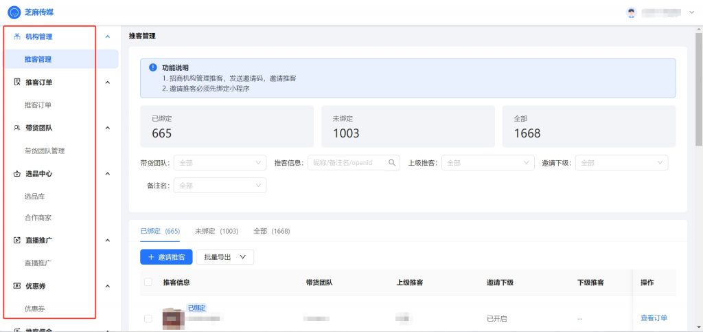The image size is (703, 332).
Task: Click the bound promoter's avatar thumbnail
Action: click(x=174, y=319)
